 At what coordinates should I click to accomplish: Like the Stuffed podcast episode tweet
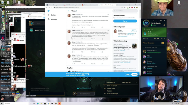92,39
